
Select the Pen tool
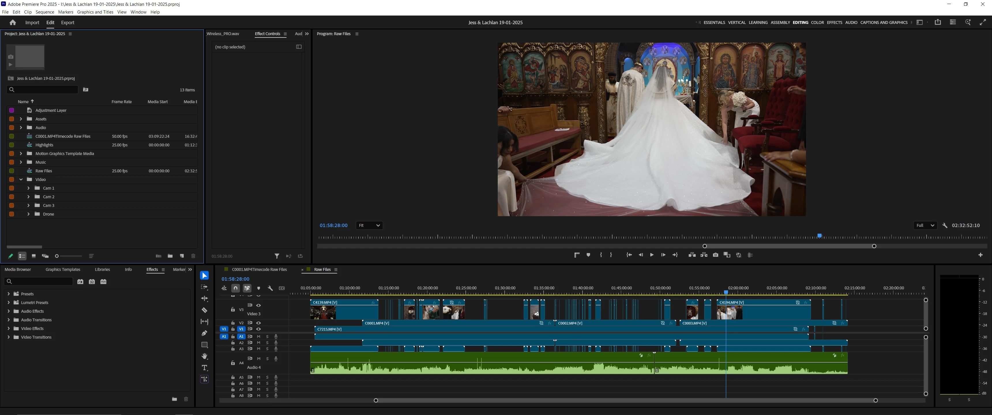tap(204, 333)
